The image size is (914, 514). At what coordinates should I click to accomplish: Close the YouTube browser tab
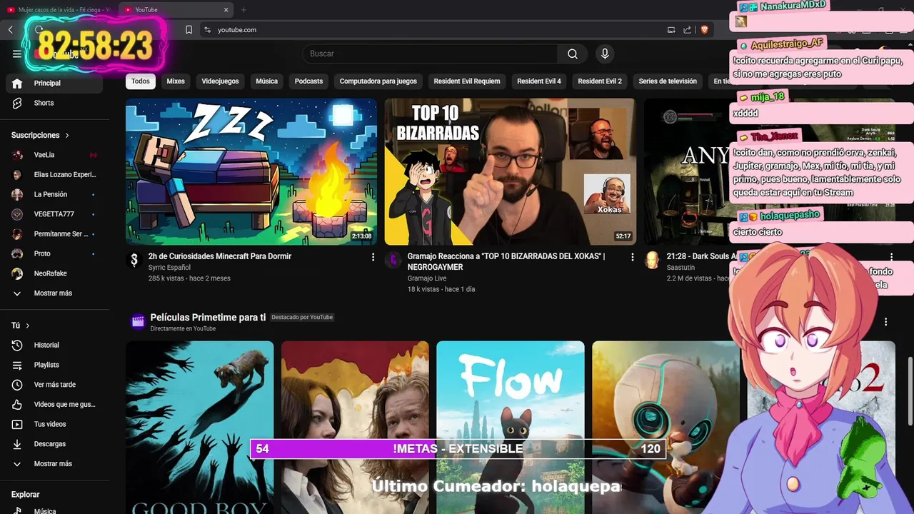click(x=226, y=10)
